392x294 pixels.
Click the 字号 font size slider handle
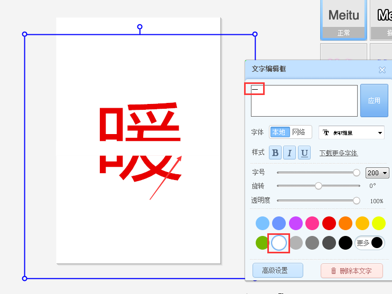(x=357, y=173)
